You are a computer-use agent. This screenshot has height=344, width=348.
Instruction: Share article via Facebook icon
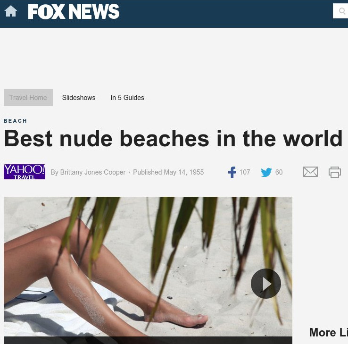tap(232, 172)
